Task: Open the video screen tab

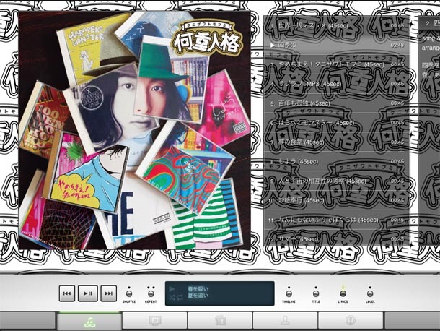Action: (x=155, y=322)
